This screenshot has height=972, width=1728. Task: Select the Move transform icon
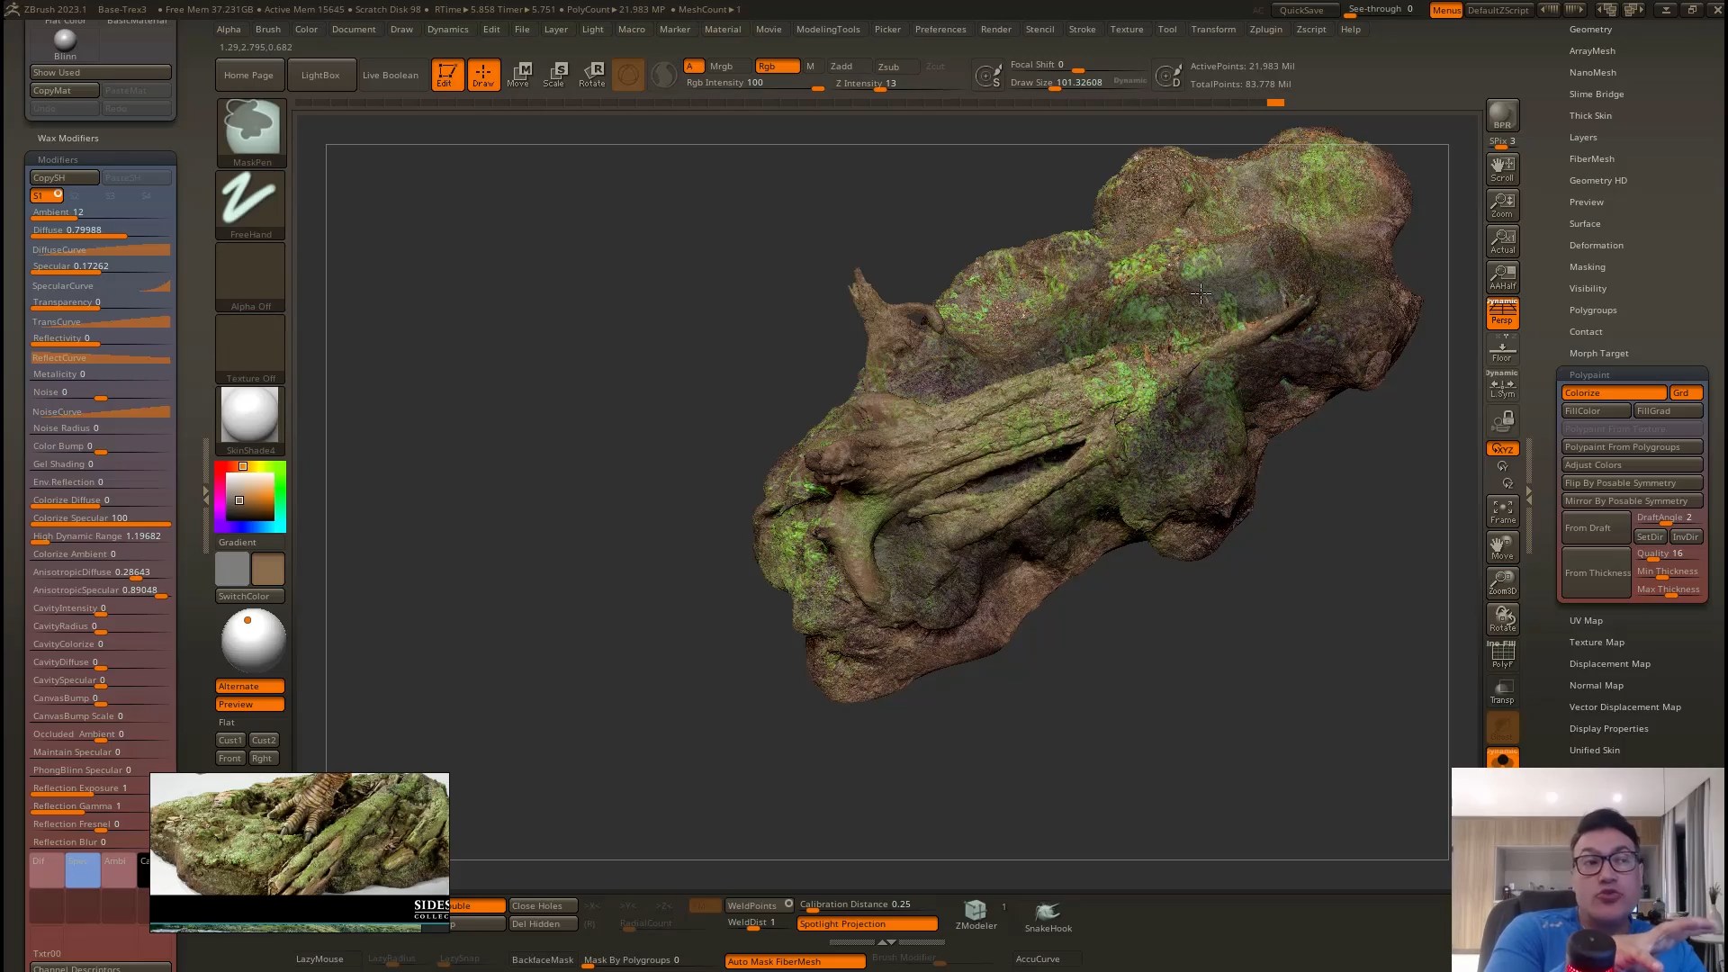(518, 74)
